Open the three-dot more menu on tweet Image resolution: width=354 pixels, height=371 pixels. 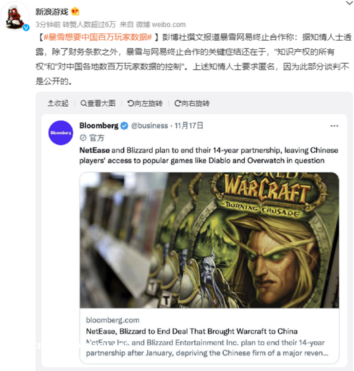pyautogui.click(x=334, y=126)
